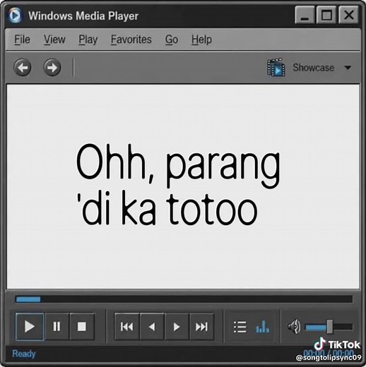Click the seek progress bar

(x=184, y=299)
